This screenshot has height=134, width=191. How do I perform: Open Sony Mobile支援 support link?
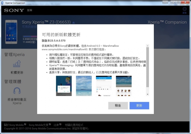(x=40, y=125)
